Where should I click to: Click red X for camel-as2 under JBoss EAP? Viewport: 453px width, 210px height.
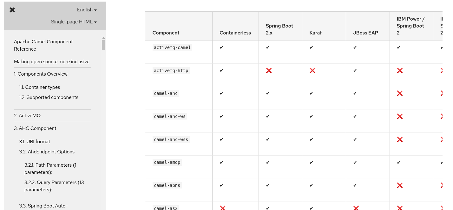[356, 208]
